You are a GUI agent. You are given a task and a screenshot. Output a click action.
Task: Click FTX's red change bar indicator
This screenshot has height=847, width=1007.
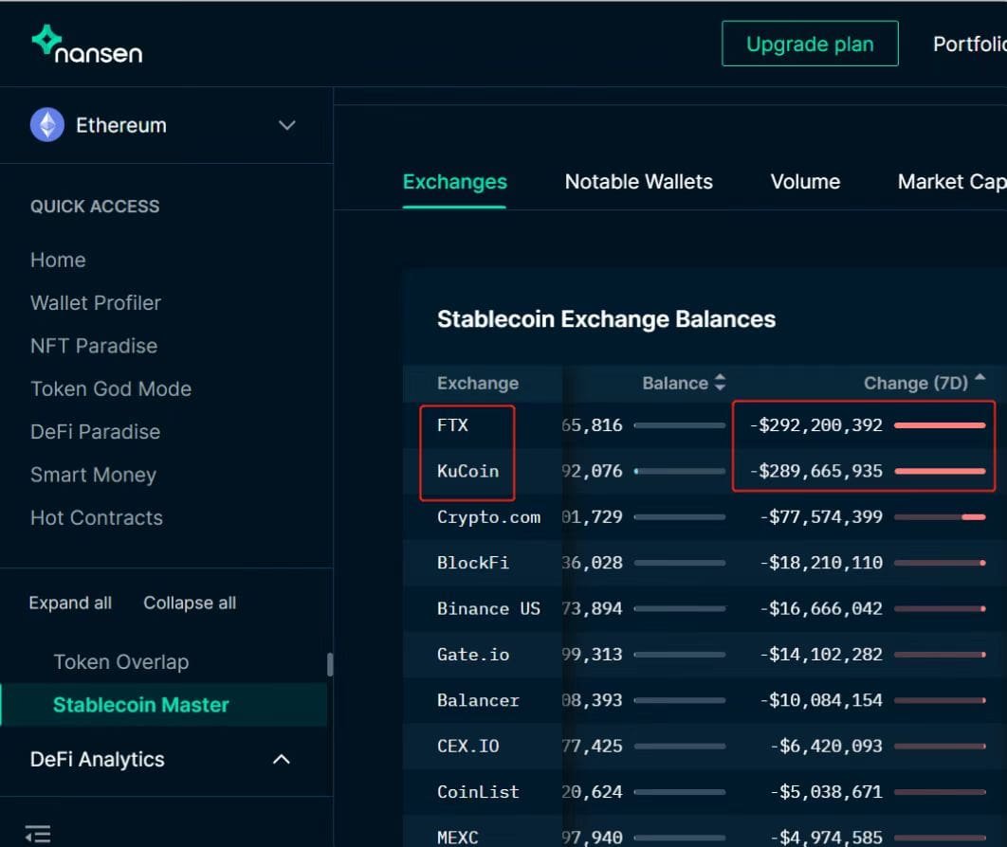click(x=938, y=424)
